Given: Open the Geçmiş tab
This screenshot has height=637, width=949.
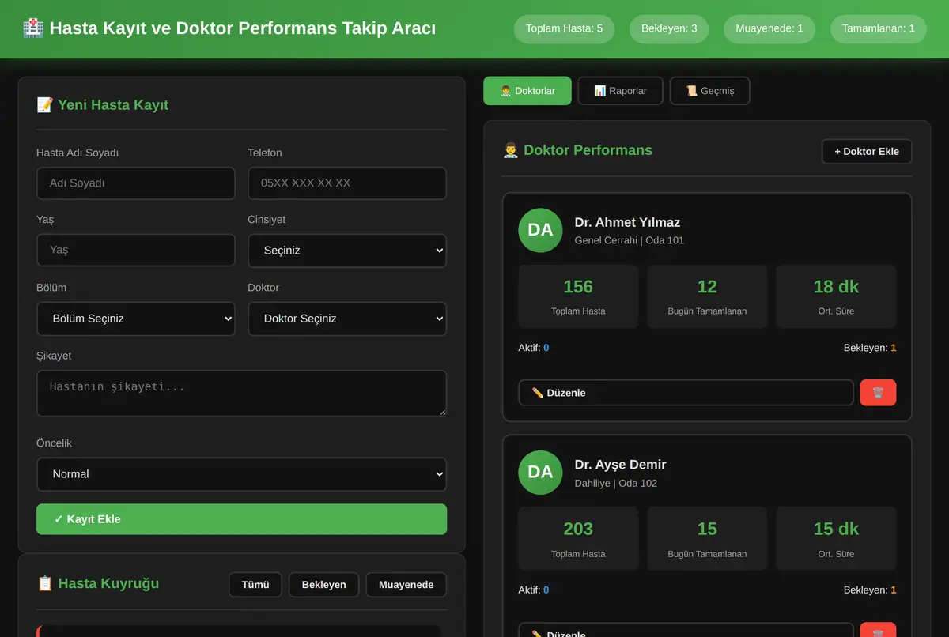Looking at the screenshot, I should point(710,91).
